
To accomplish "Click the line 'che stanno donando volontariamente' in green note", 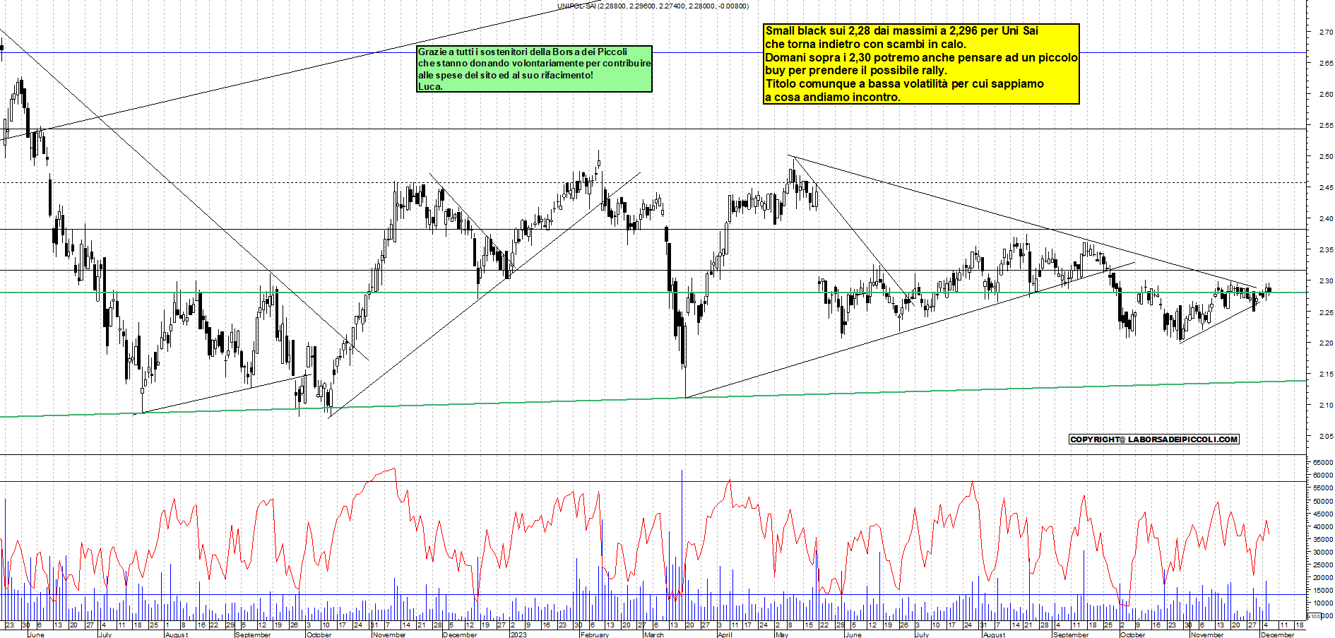I will [535, 63].
